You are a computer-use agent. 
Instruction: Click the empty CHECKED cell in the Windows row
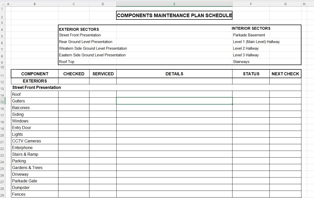74,121
